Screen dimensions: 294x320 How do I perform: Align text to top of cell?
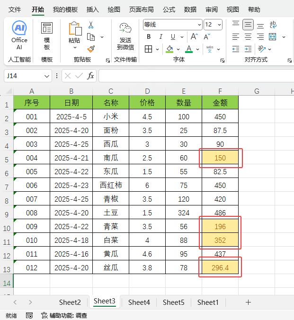tap(236, 24)
